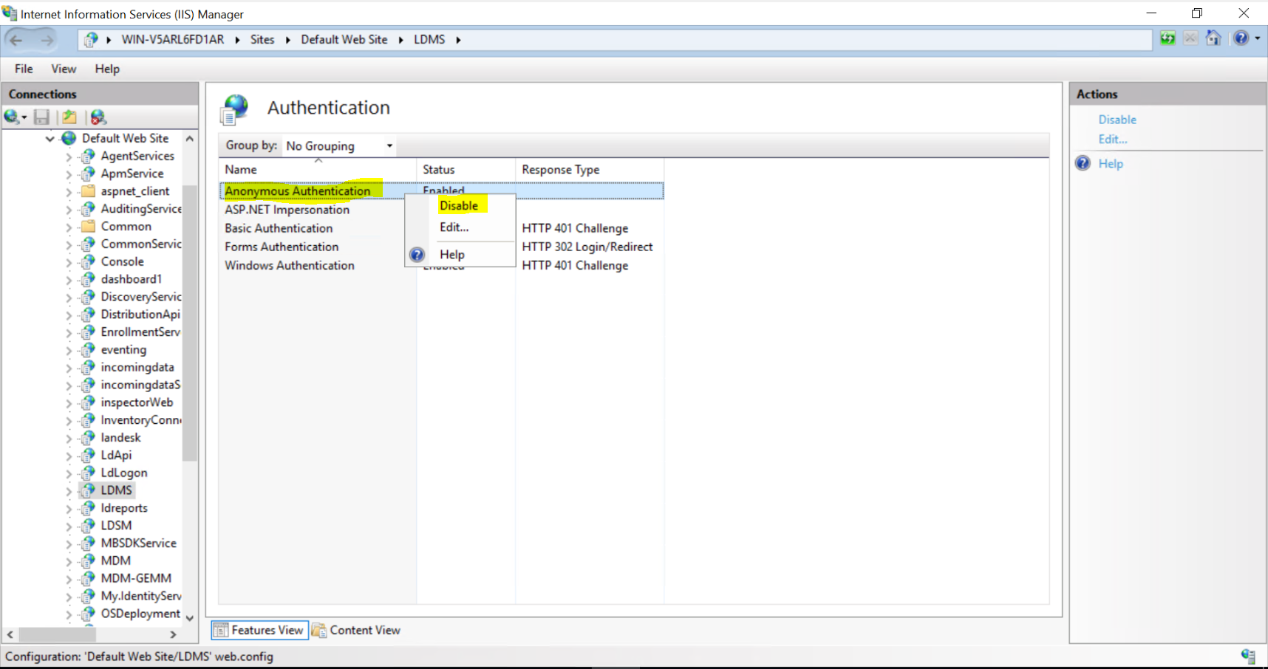Refresh the page with the green refresh icon

pyautogui.click(x=1168, y=38)
